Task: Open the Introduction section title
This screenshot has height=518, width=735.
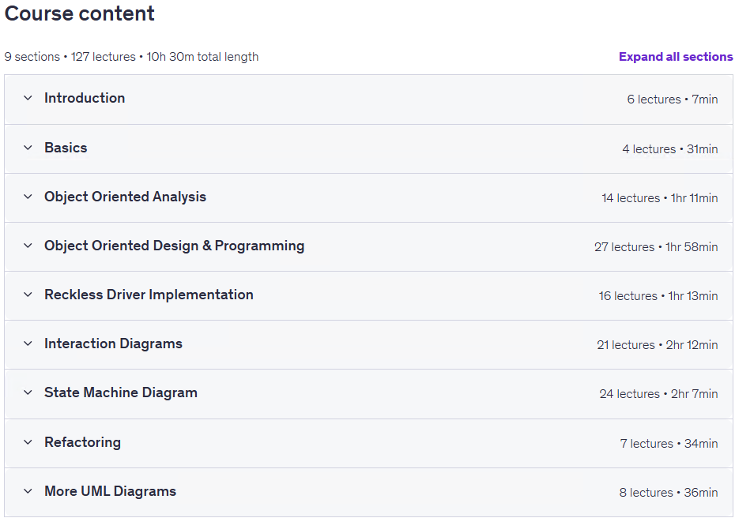Action: coord(85,98)
